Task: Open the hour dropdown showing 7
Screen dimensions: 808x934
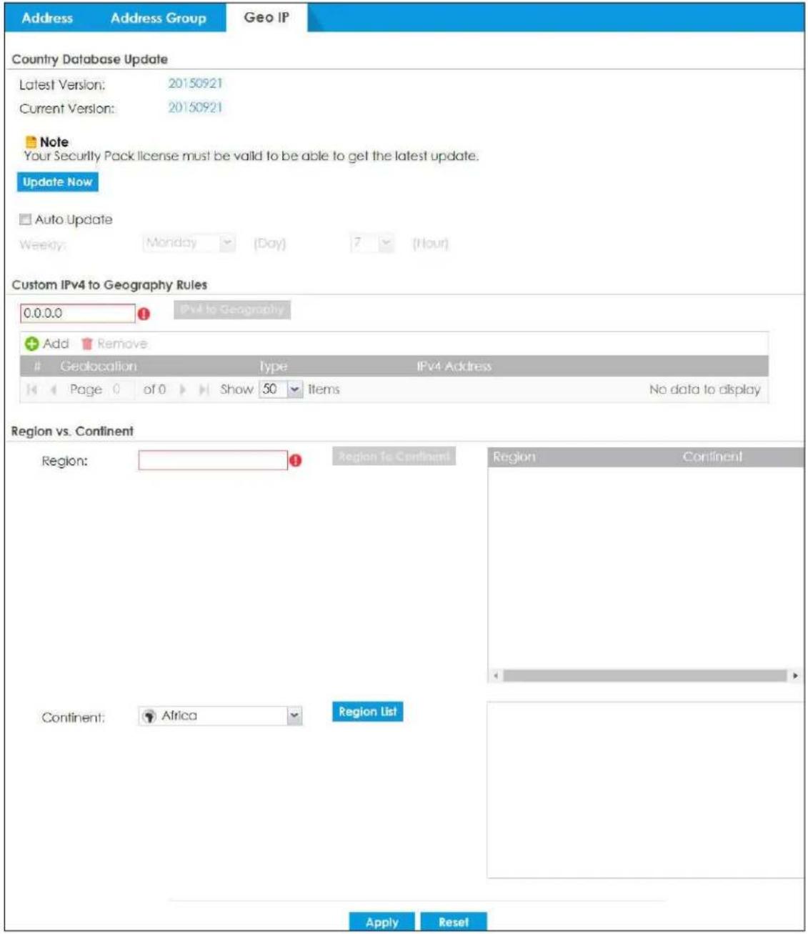Action: (371, 243)
